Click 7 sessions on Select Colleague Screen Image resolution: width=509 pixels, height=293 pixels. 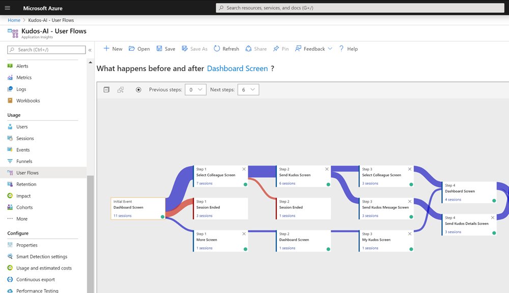coord(204,183)
